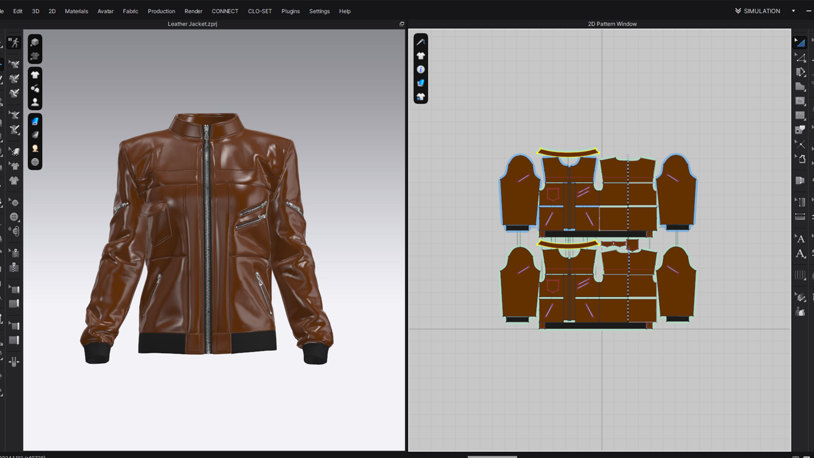Screen dimensions: 814x458
Task: Open the Render menu
Action: (193, 11)
